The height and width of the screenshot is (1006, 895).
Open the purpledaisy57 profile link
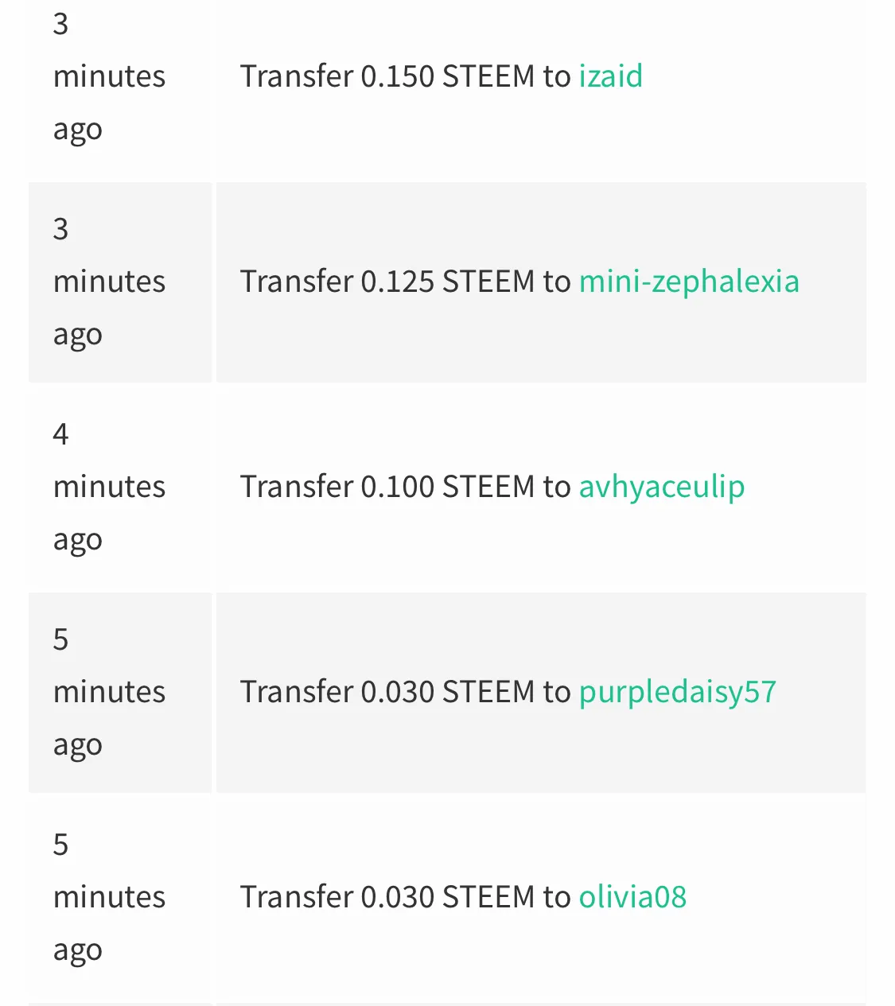click(x=677, y=692)
